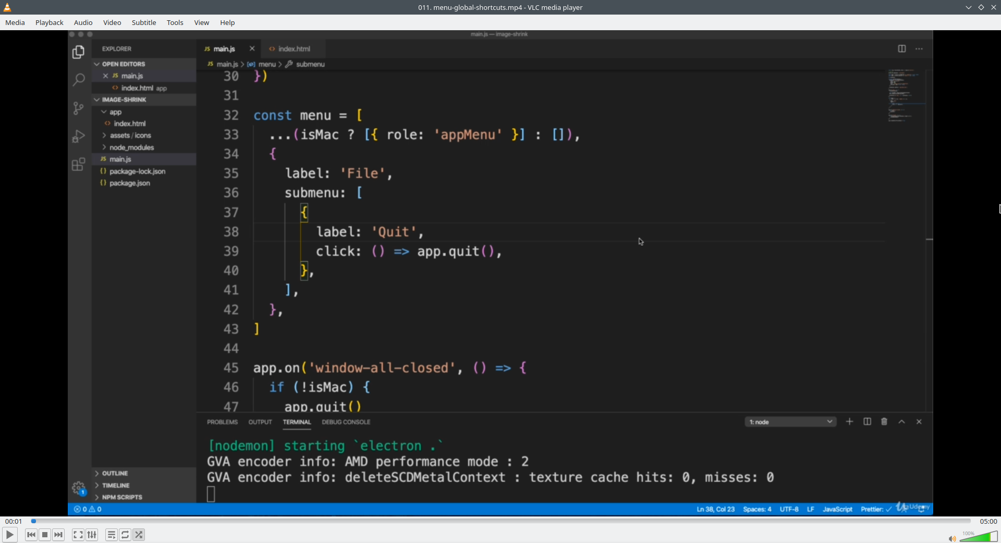Kill the terminal with the trash icon
The image size is (1001, 543).
click(x=884, y=422)
